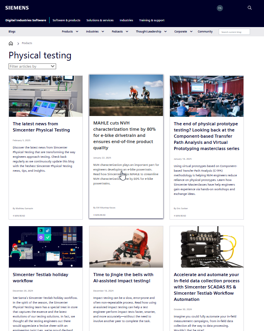The image size is (264, 331).
Task: Click author name Elif Altuntop Kavas
Action: tap(106, 208)
